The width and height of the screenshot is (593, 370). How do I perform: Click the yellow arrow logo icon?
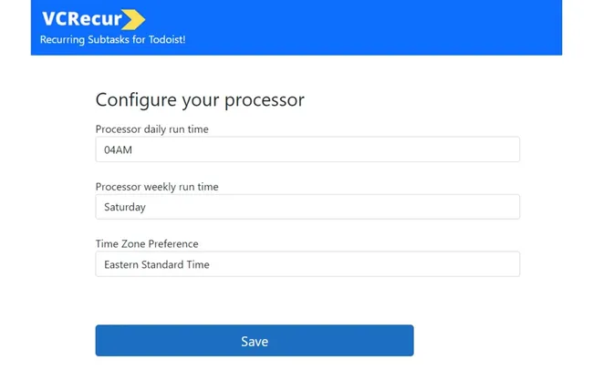point(133,19)
